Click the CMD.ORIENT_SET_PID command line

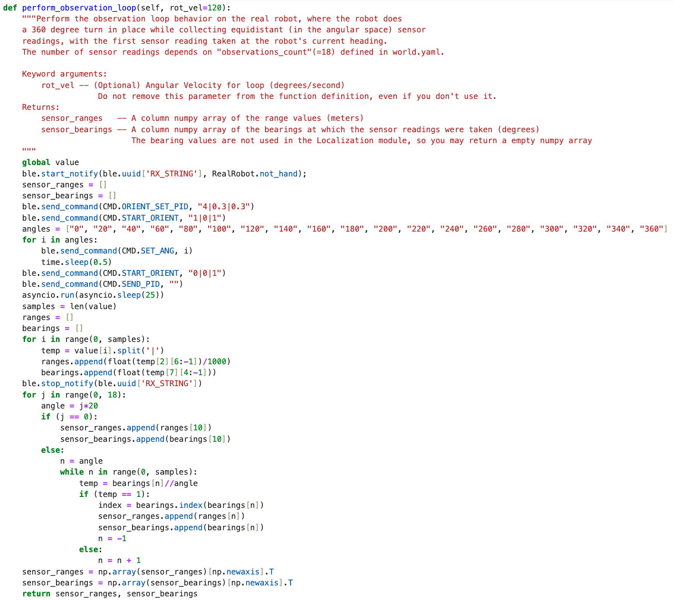pyautogui.click(x=138, y=207)
